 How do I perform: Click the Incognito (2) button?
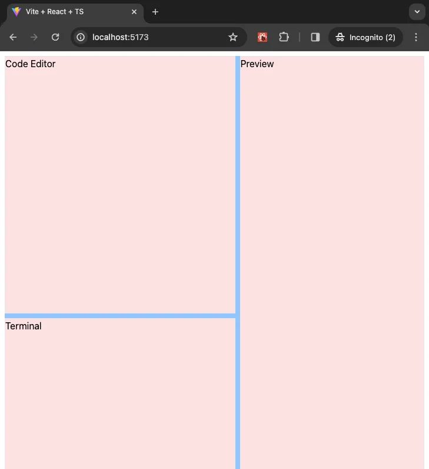tap(365, 37)
